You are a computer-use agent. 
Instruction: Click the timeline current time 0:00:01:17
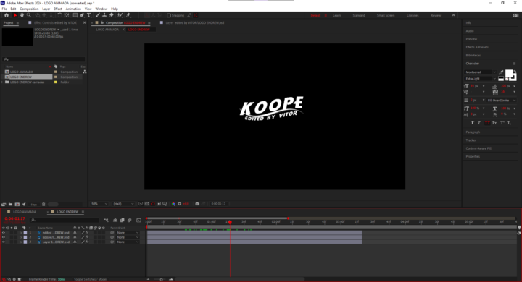point(14,218)
